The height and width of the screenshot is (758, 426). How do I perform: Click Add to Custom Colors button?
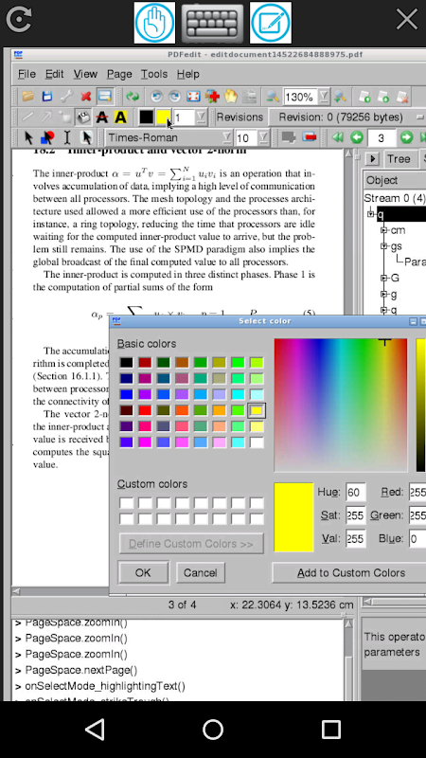click(350, 573)
